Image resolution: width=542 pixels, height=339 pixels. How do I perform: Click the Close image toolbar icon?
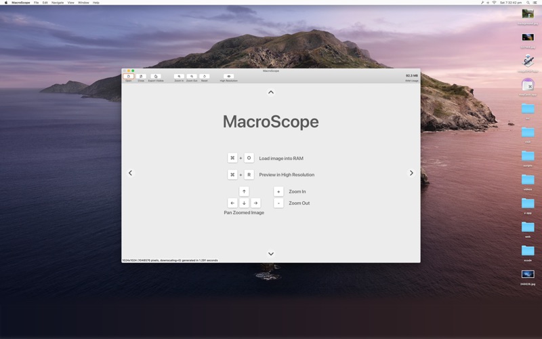[141, 77]
